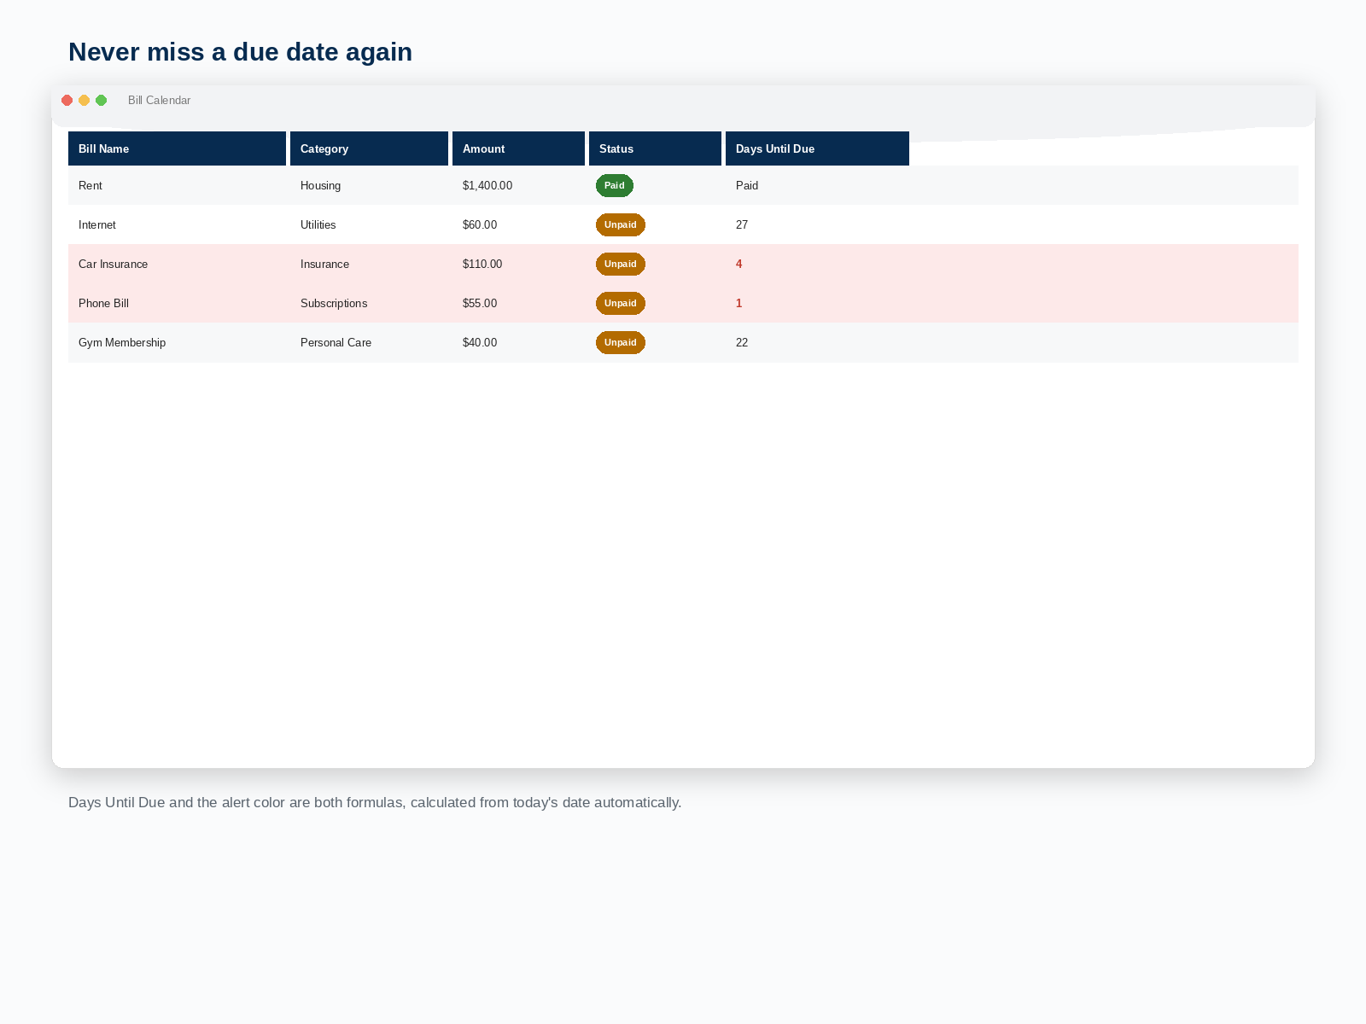
Task: Click the red 4 days value
Action: [x=739, y=264]
